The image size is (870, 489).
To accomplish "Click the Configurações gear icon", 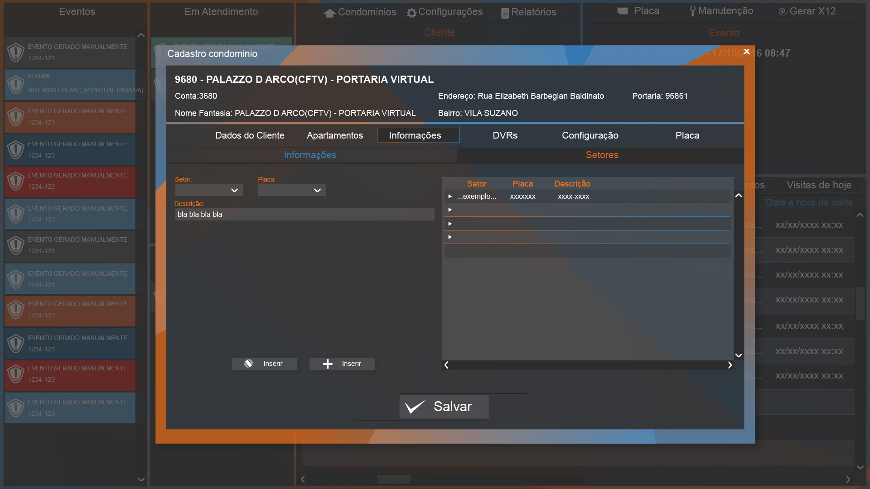I will [x=411, y=13].
